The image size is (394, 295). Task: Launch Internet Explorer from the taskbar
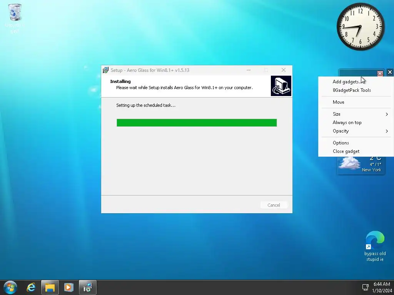(x=31, y=287)
